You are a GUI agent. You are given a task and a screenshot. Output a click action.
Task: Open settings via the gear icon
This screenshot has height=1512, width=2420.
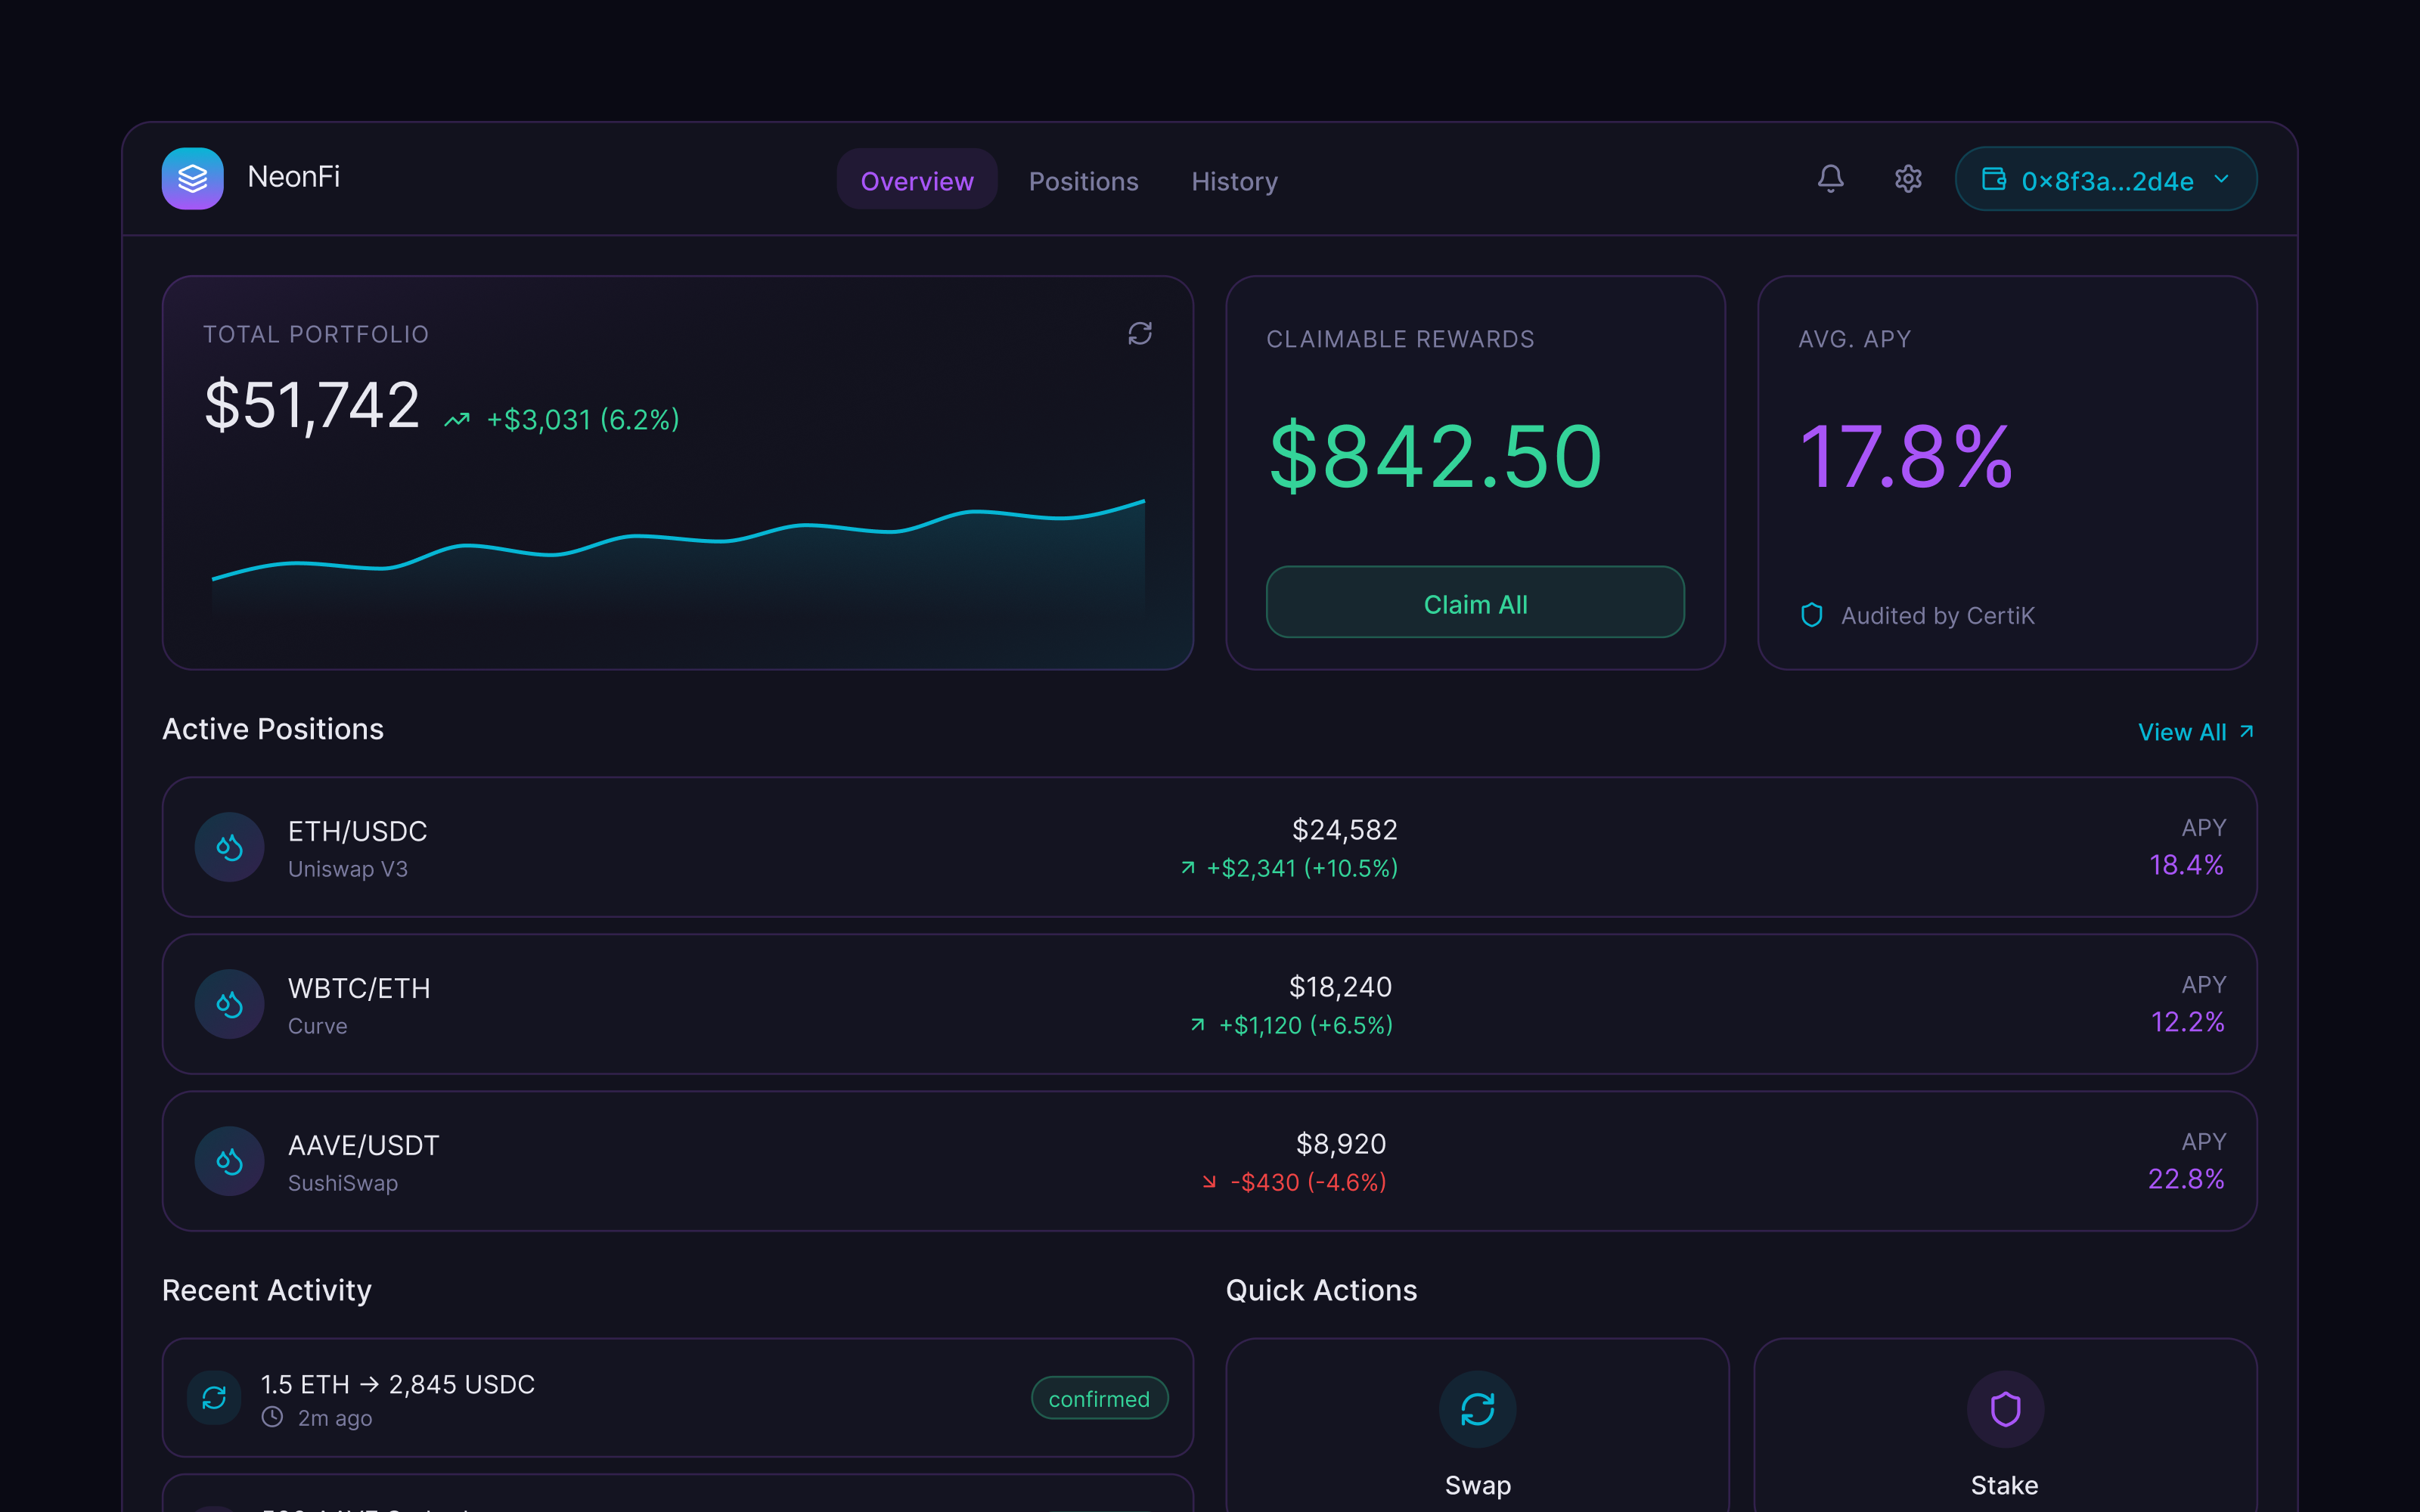click(1908, 179)
